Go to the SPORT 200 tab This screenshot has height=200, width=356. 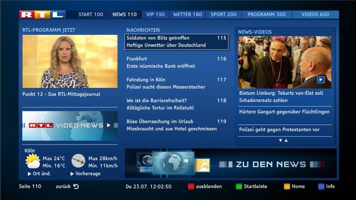pos(223,14)
